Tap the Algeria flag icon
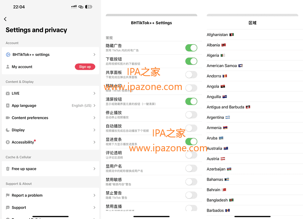 point(223,55)
